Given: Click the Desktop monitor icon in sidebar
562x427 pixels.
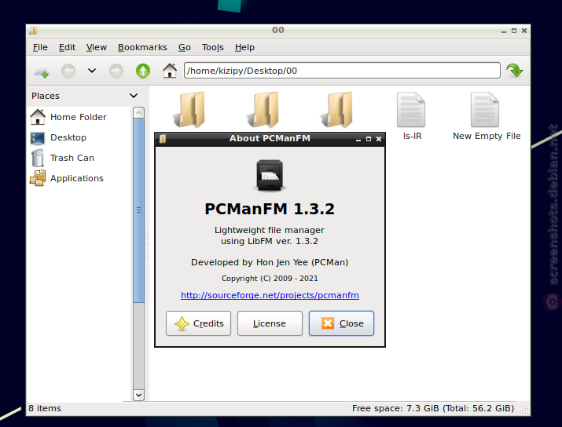Looking at the screenshot, I should point(38,138).
